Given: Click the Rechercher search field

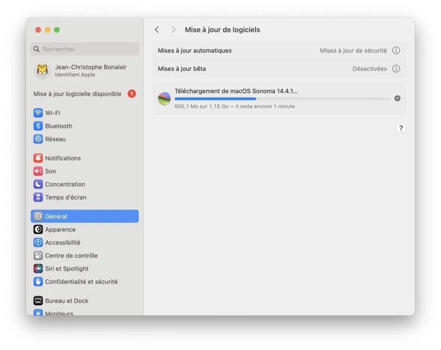Looking at the screenshot, I should [84, 49].
